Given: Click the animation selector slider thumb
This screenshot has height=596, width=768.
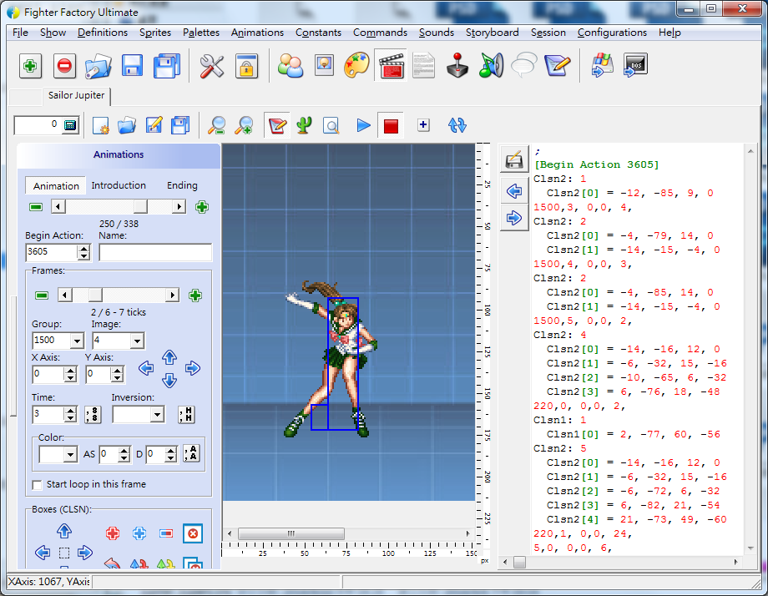Looking at the screenshot, I should (x=140, y=207).
